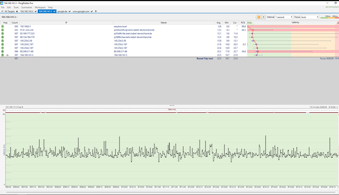This screenshot has width=339, height=195.
Task: Pause the trace with the orange button
Action: 258,17
